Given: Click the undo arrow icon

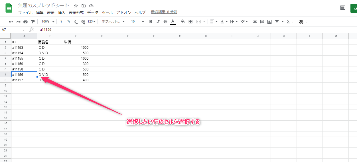Looking at the screenshot, I should (11, 21).
